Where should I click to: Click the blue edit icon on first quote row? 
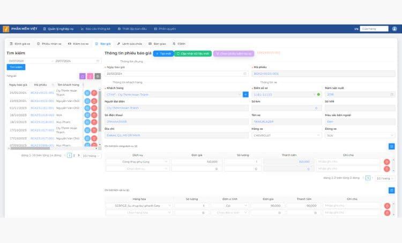[87, 93]
